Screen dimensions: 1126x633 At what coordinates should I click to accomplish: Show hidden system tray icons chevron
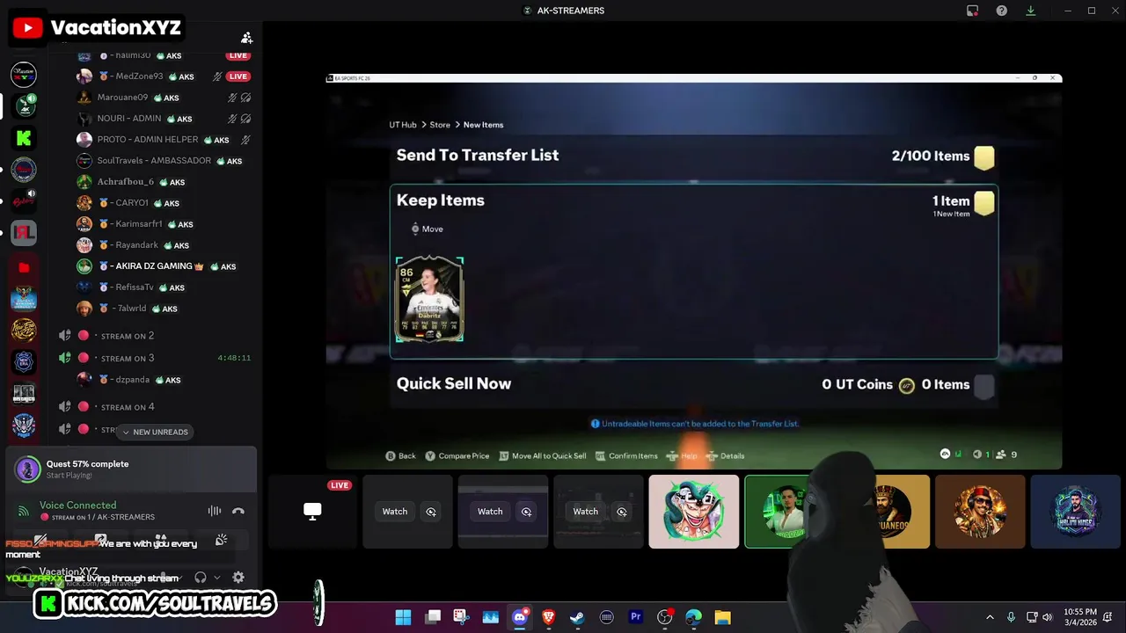990,617
